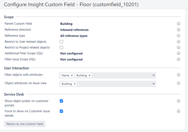This screenshot has width=188, height=132.
Task: Expand the Object attributes on Issue view dropdown arrow
Action: tap(153, 84)
